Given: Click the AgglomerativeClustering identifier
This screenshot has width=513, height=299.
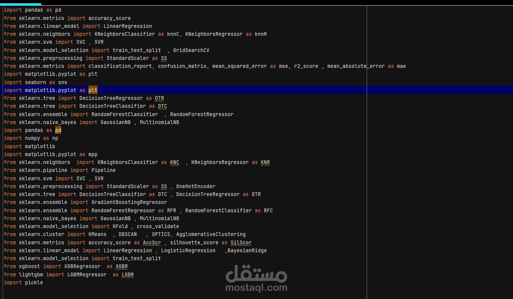Looking at the screenshot, I should 211,234.
